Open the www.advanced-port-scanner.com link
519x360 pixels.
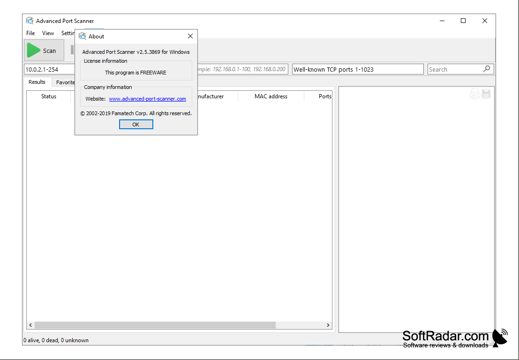147,99
